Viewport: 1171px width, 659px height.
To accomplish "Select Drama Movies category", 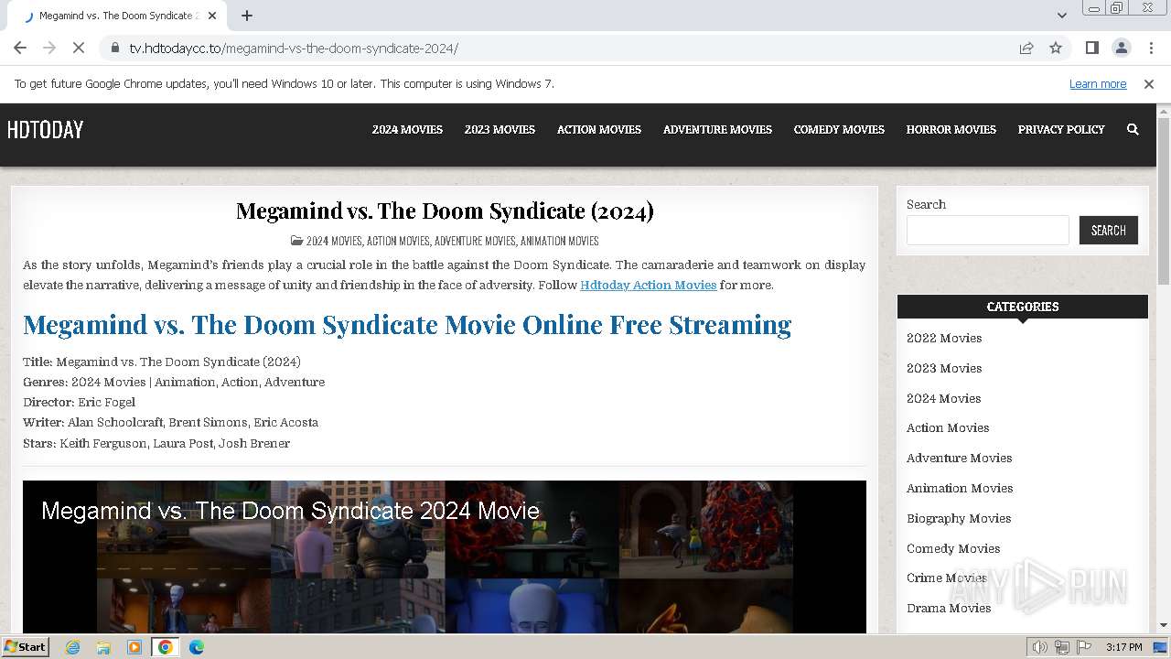I will tap(949, 608).
